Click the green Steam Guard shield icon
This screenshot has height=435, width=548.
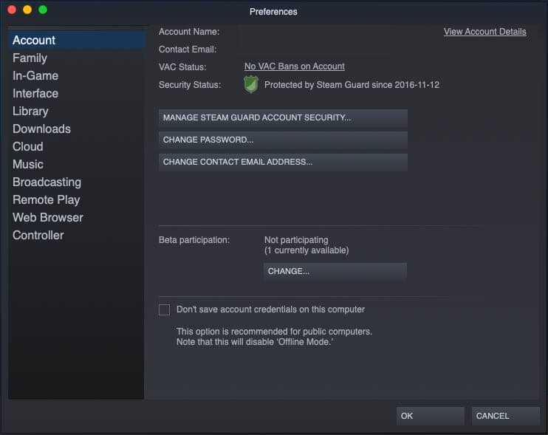pyautogui.click(x=251, y=84)
